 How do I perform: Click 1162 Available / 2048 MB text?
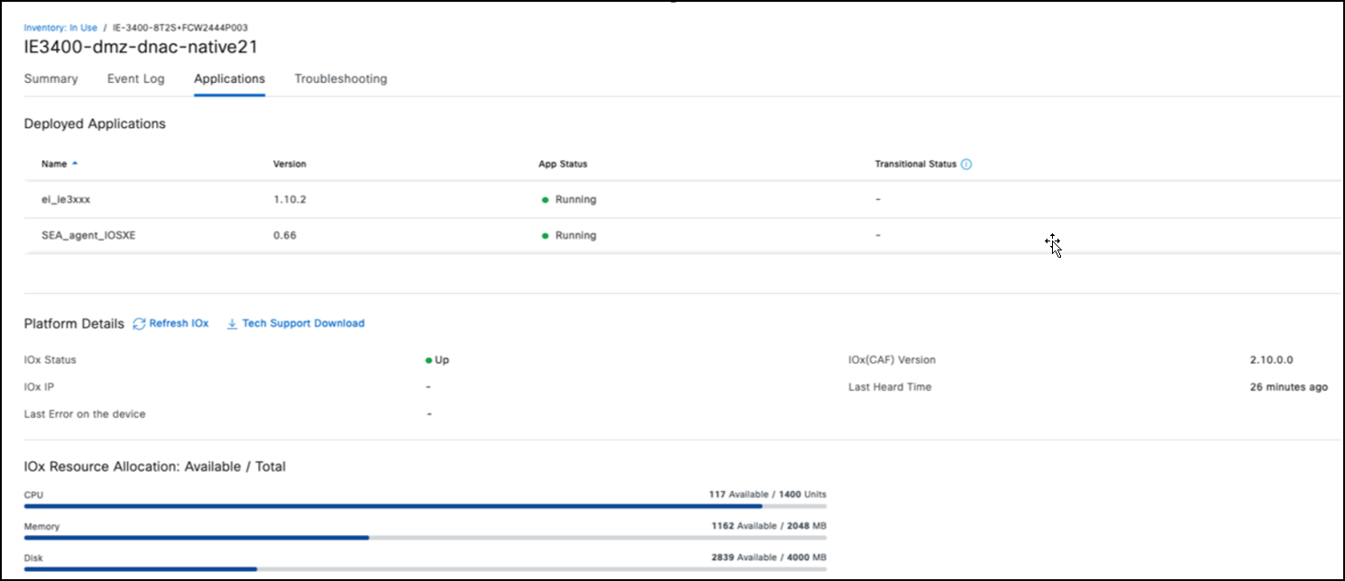(768, 526)
